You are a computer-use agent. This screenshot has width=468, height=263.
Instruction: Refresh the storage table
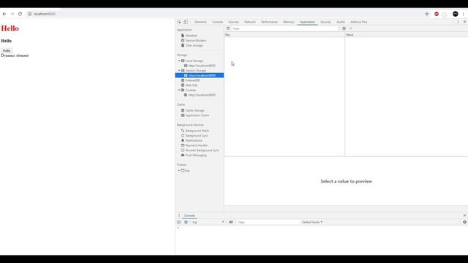tap(228, 28)
